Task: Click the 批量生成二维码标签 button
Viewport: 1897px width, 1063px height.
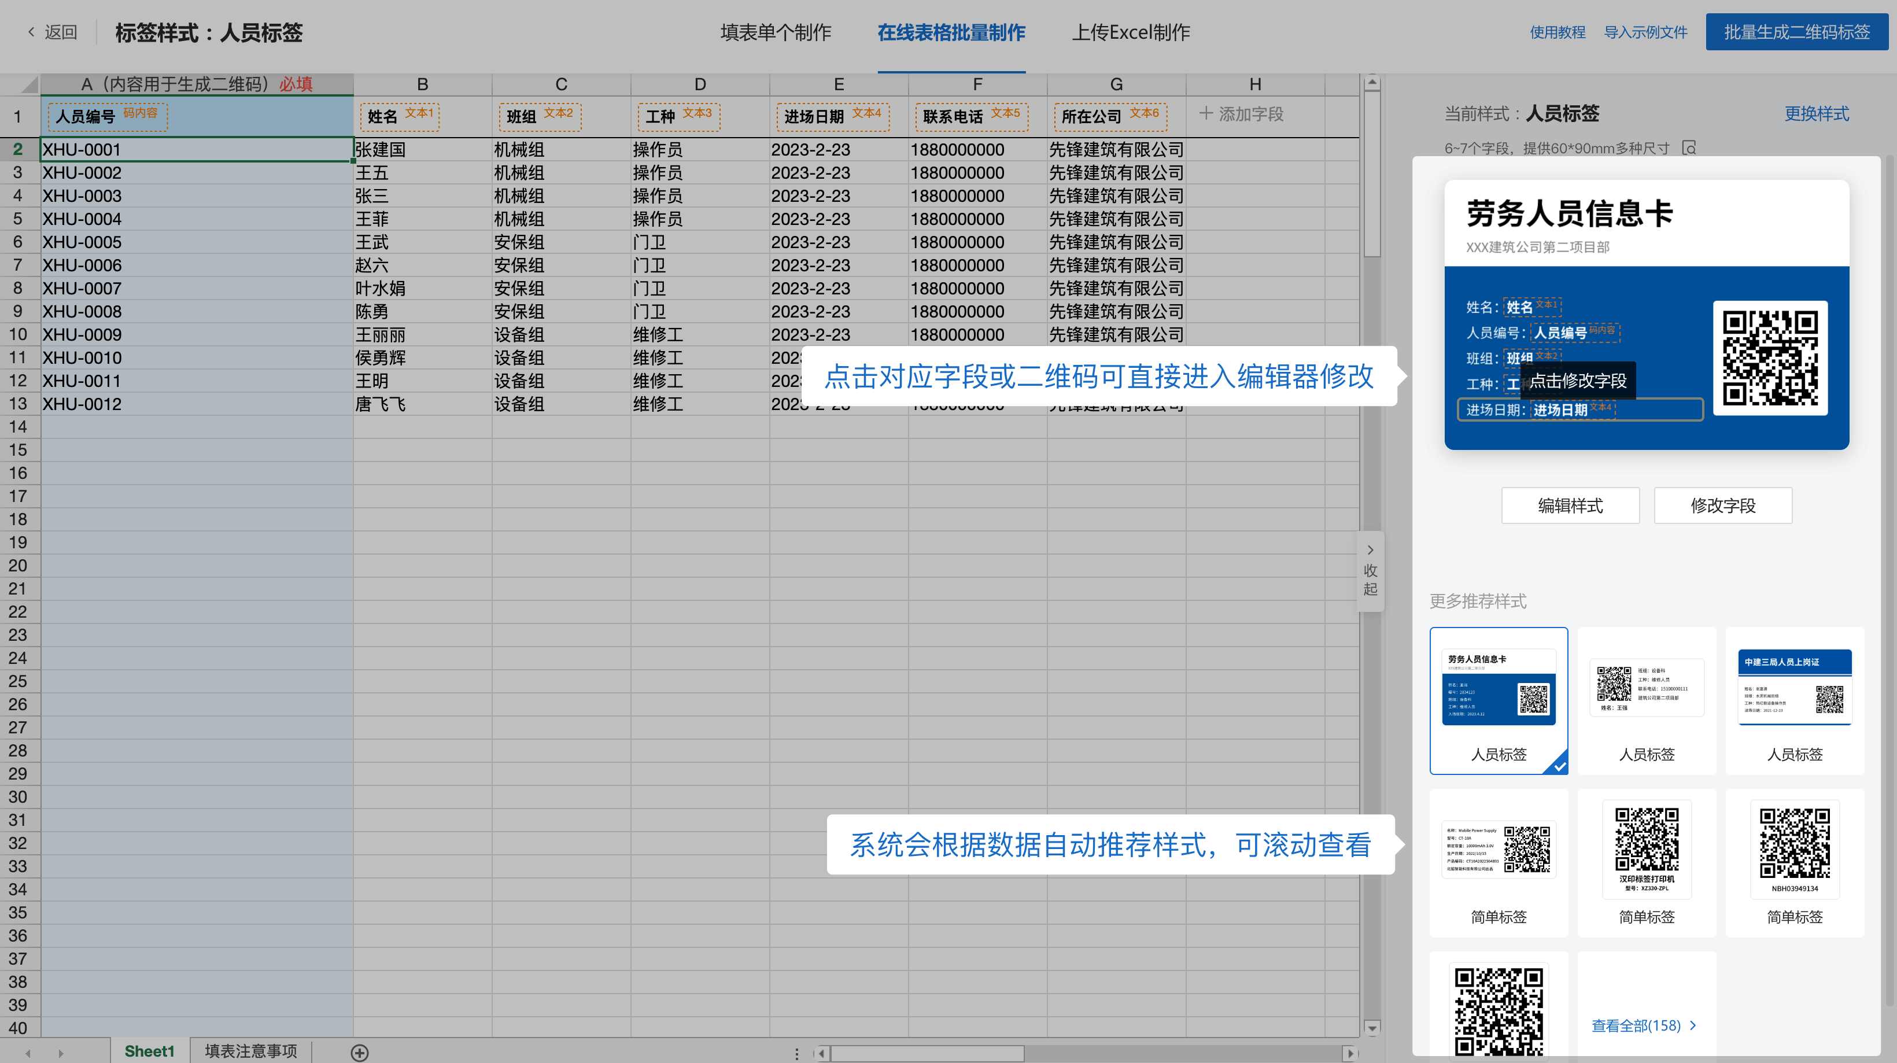Action: tap(1796, 32)
